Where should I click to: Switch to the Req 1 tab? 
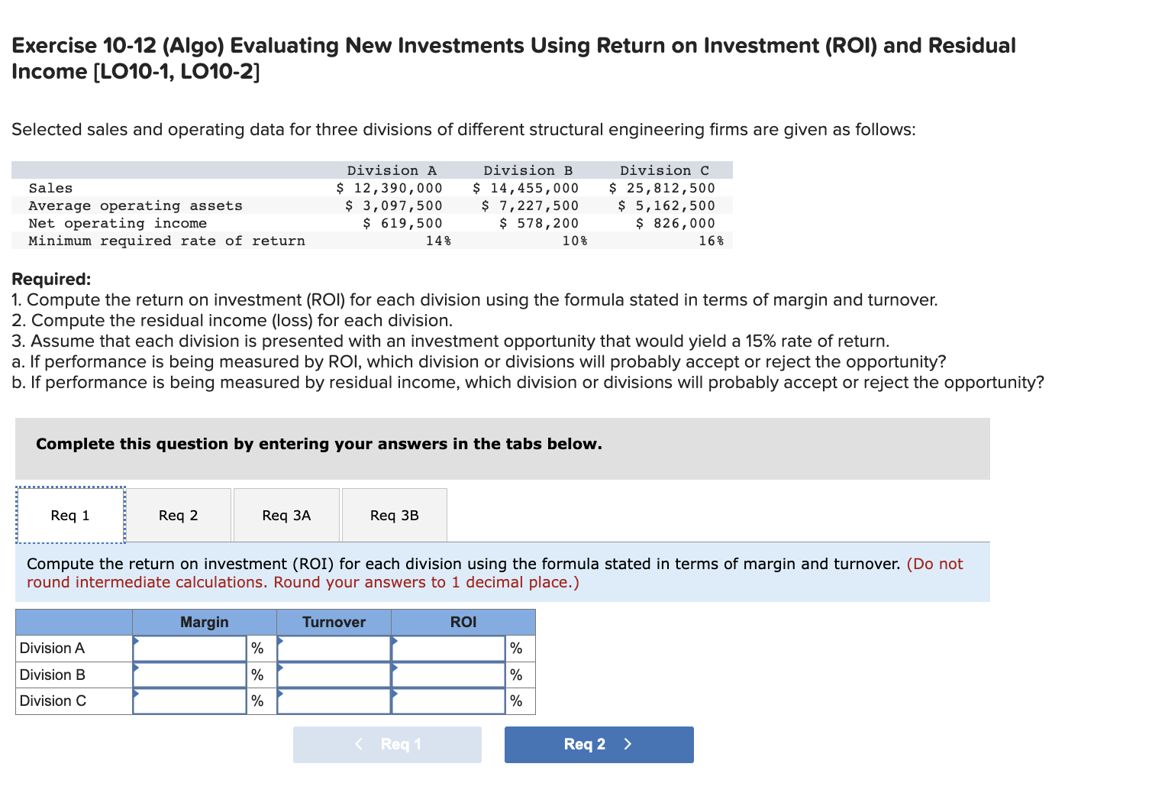pyautogui.click(x=69, y=515)
